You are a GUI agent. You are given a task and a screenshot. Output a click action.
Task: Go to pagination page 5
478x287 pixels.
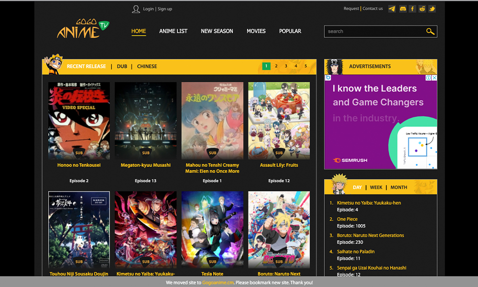pyautogui.click(x=305, y=66)
